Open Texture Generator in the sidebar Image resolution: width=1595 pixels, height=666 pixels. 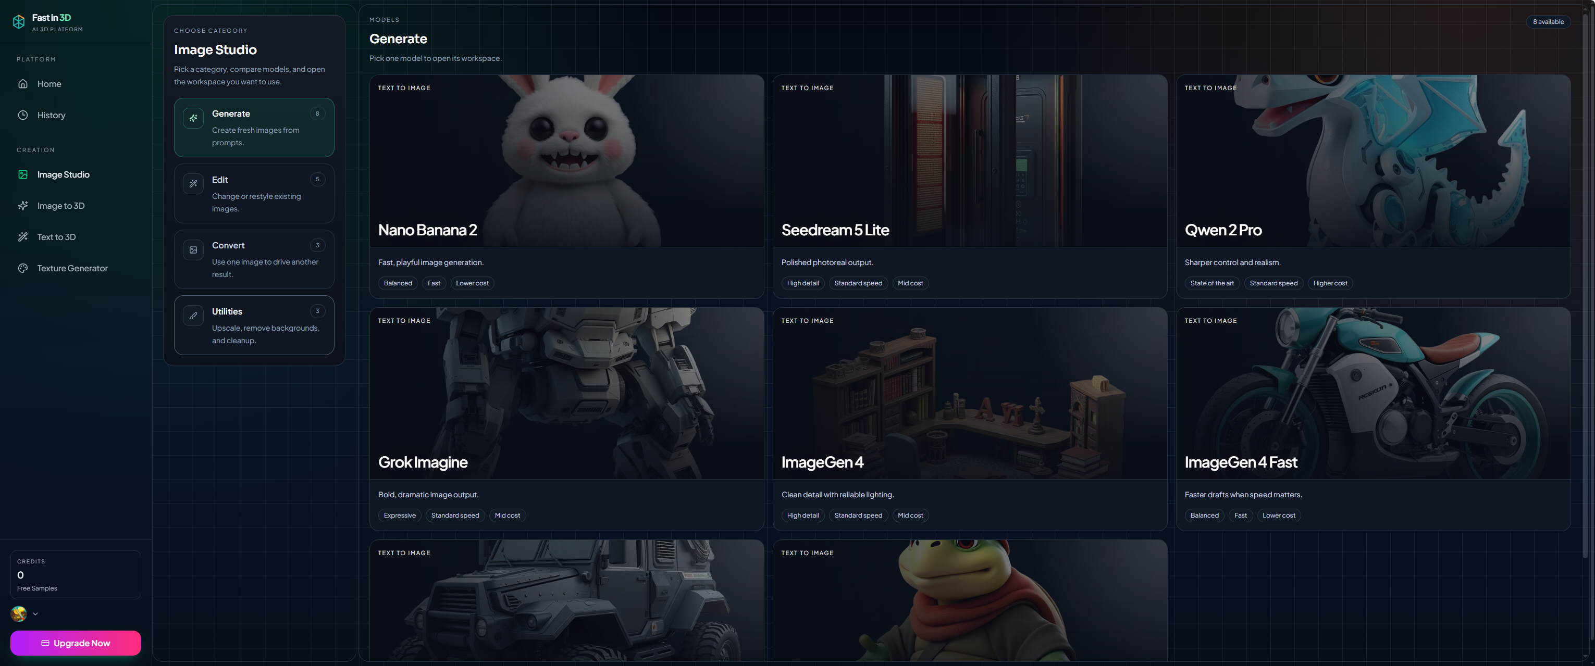[76, 268]
